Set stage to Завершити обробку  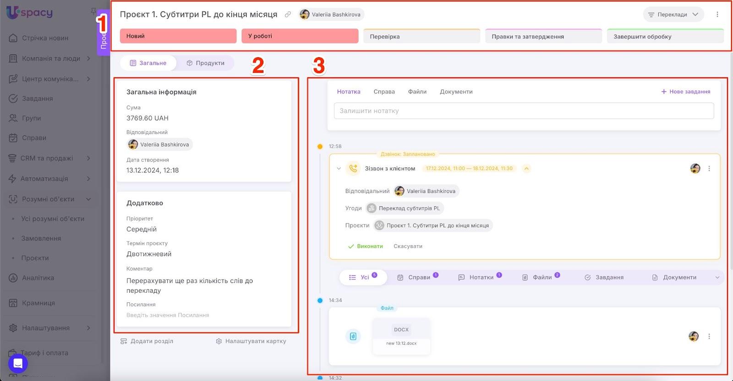665,37
